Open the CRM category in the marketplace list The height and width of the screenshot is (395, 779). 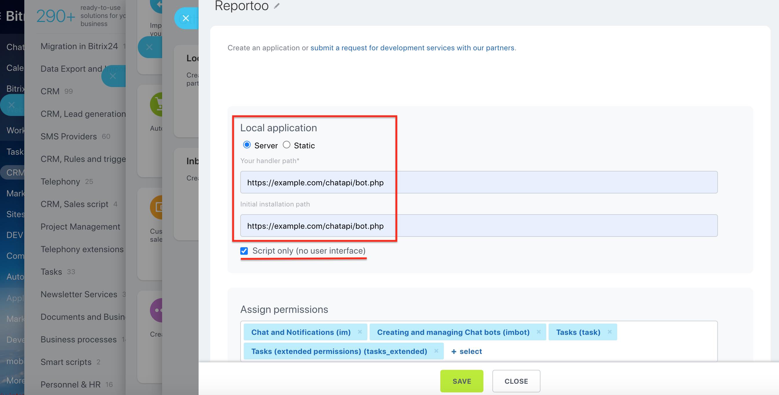point(50,91)
